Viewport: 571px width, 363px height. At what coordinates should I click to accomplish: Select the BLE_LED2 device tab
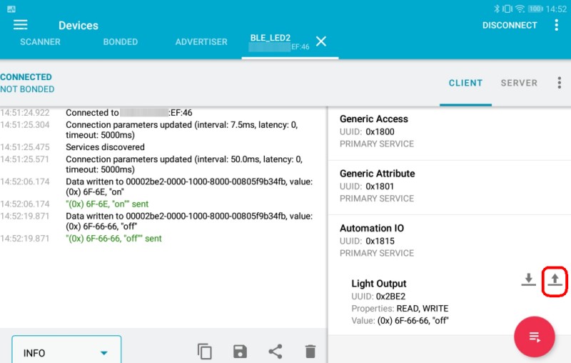click(279, 42)
